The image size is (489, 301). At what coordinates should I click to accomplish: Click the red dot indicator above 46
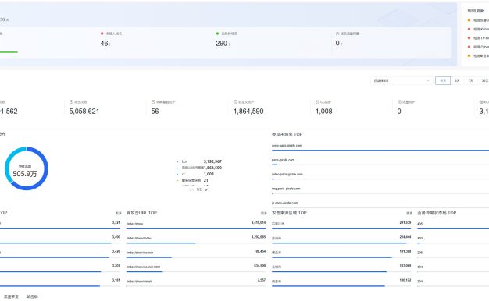click(x=102, y=34)
